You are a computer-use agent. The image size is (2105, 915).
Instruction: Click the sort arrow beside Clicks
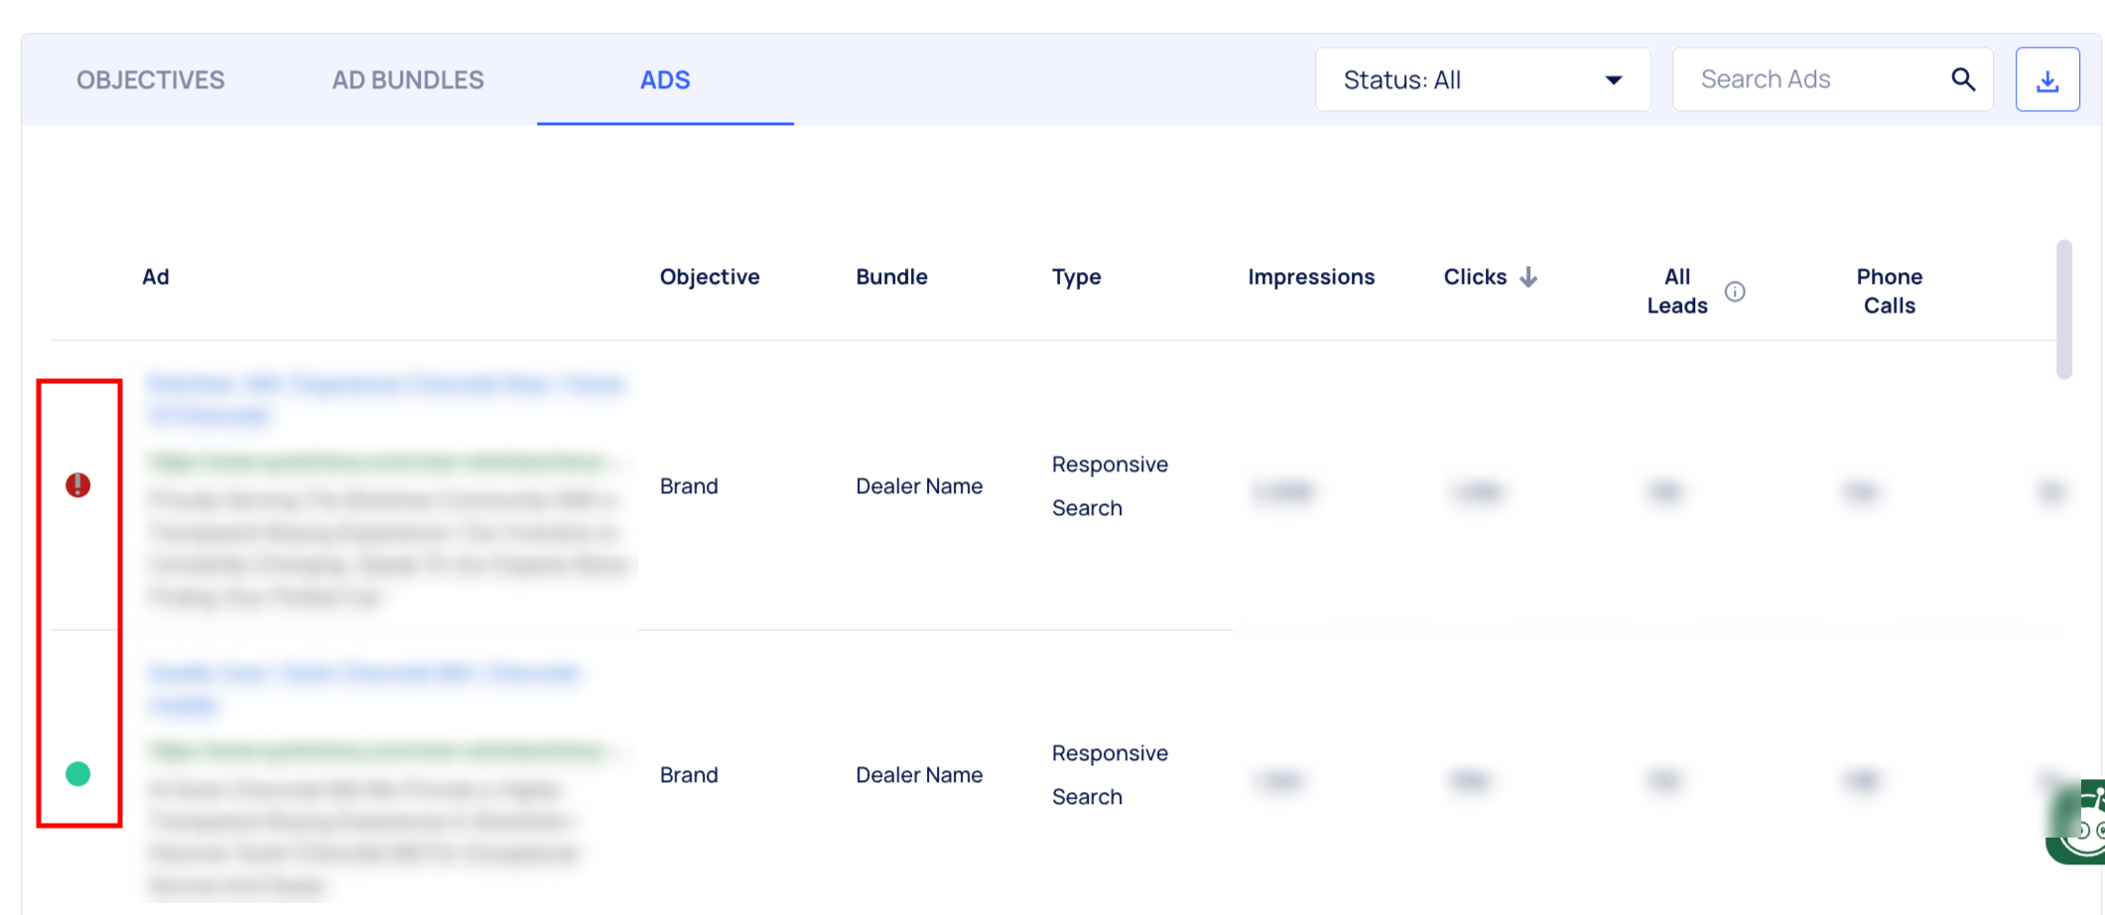[1528, 277]
